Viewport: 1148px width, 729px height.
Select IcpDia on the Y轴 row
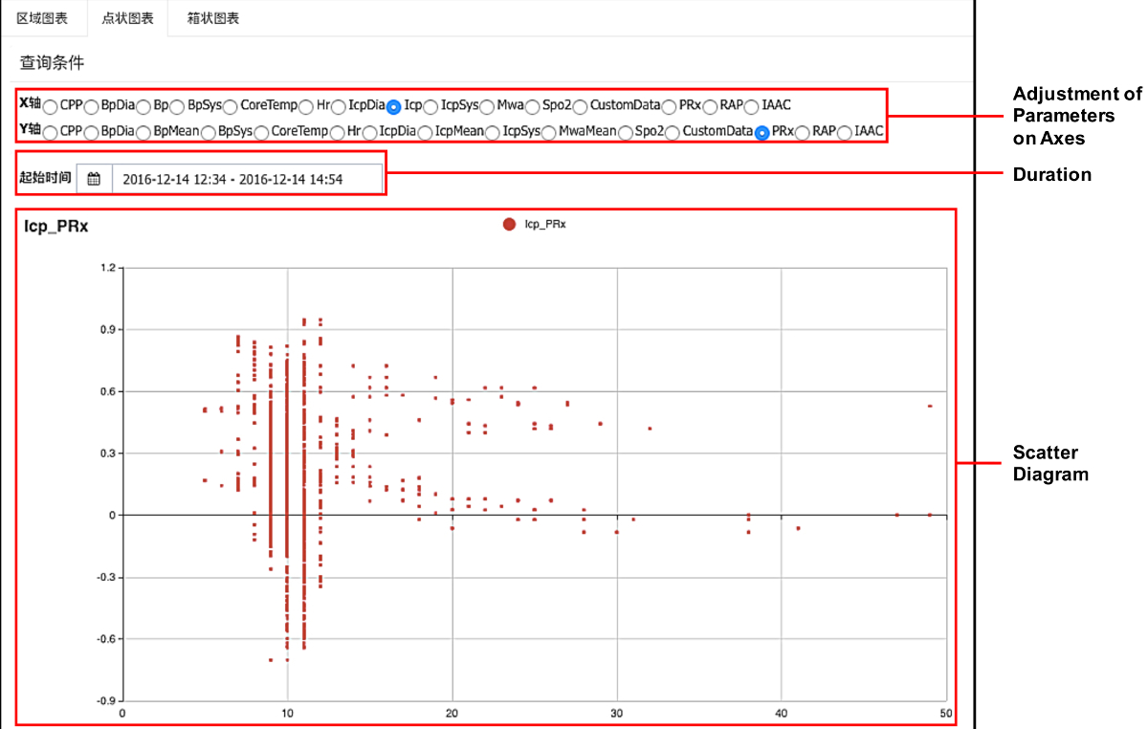point(369,132)
